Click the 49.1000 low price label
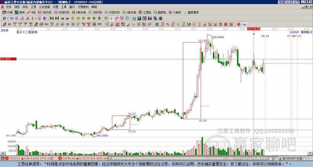The height and width of the screenshot is (167, 313). [x=103, y=136]
